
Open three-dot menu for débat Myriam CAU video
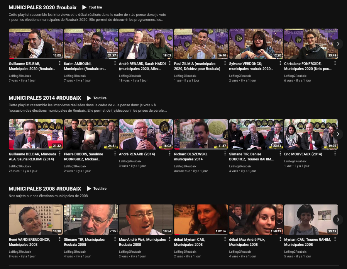(x=225, y=240)
